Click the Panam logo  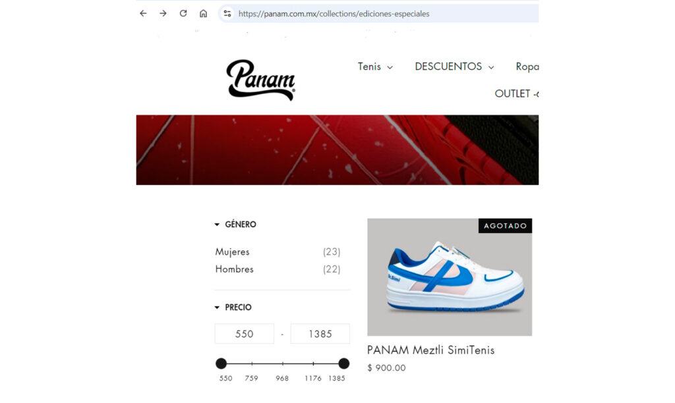pyautogui.click(x=261, y=80)
